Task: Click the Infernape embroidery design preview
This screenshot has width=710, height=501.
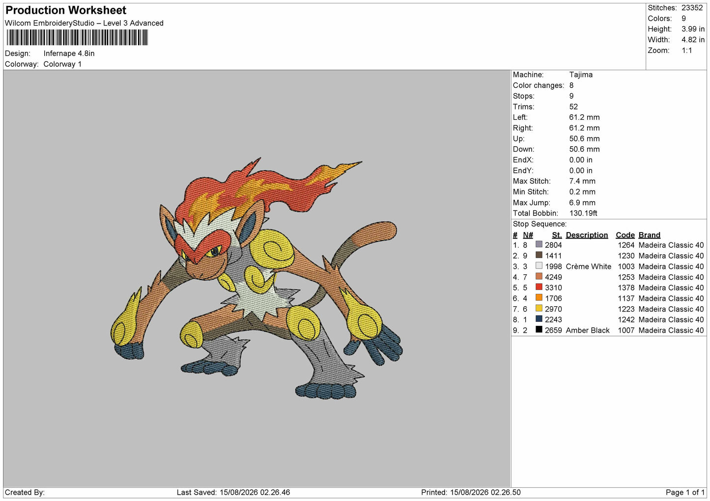Action: point(256,278)
